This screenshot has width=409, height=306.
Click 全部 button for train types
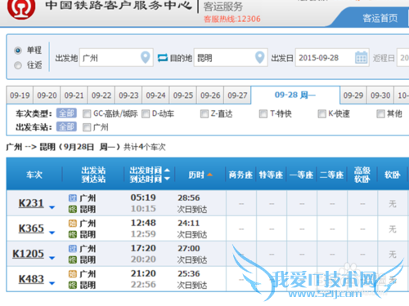click(66, 113)
